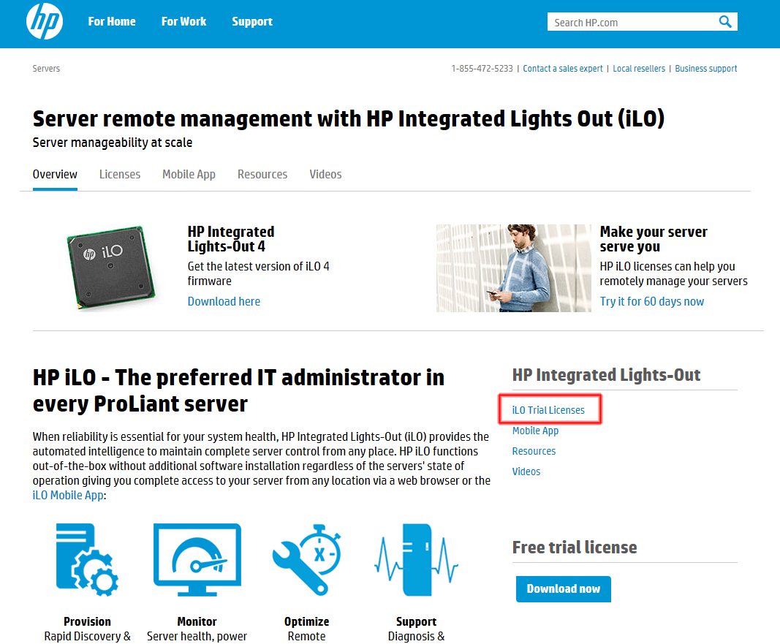Click the Provision server gear icon
The width and height of the screenshot is (780, 644).
coord(87,559)
